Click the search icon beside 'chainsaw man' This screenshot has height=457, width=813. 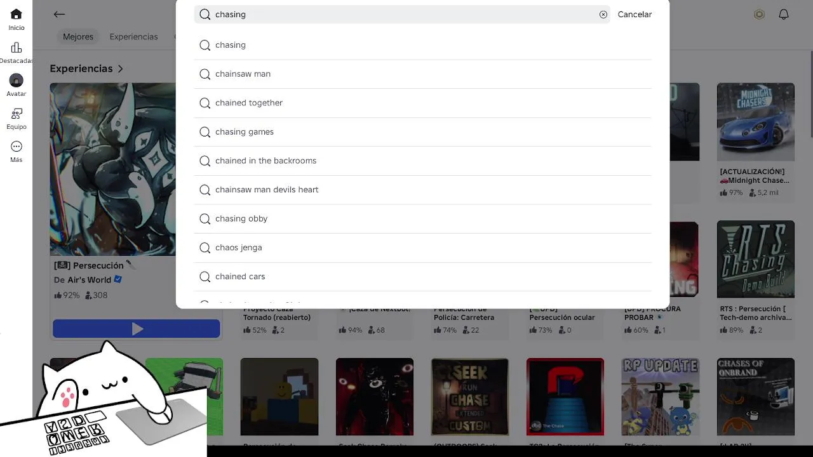click(x=205, y=74)
